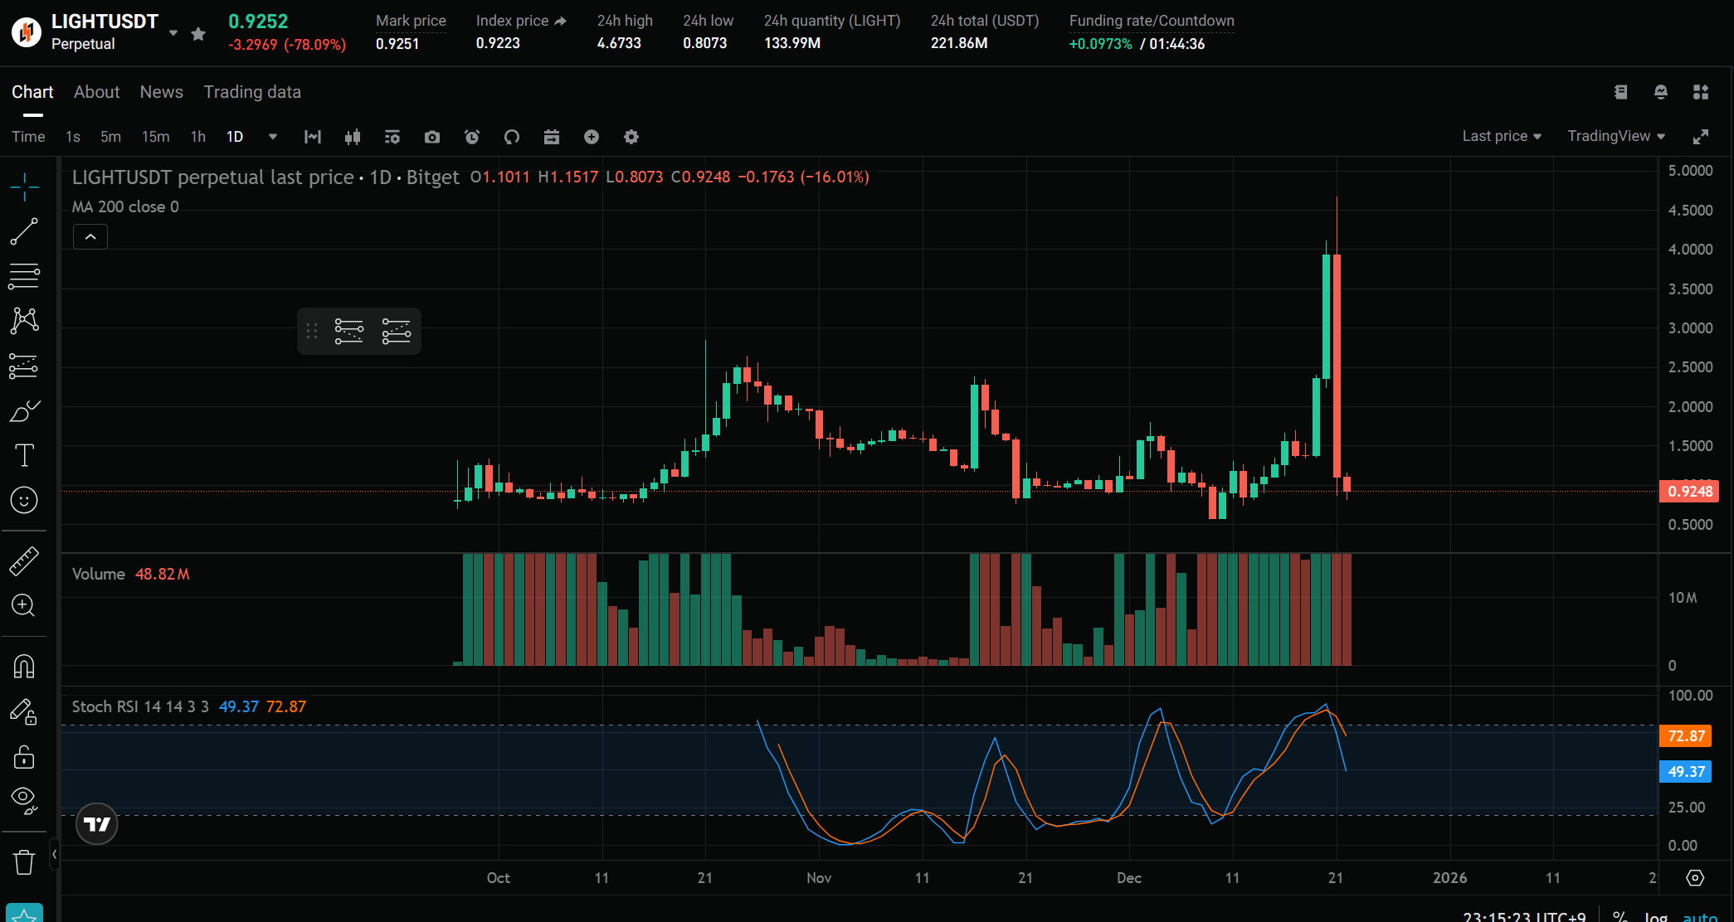Click the ruler measure tool
The image size is (1734, 922).
tap(24, 561)
